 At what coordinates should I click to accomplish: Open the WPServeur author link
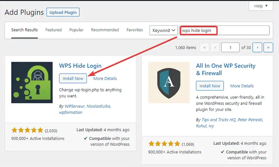[x=75, y=106]
